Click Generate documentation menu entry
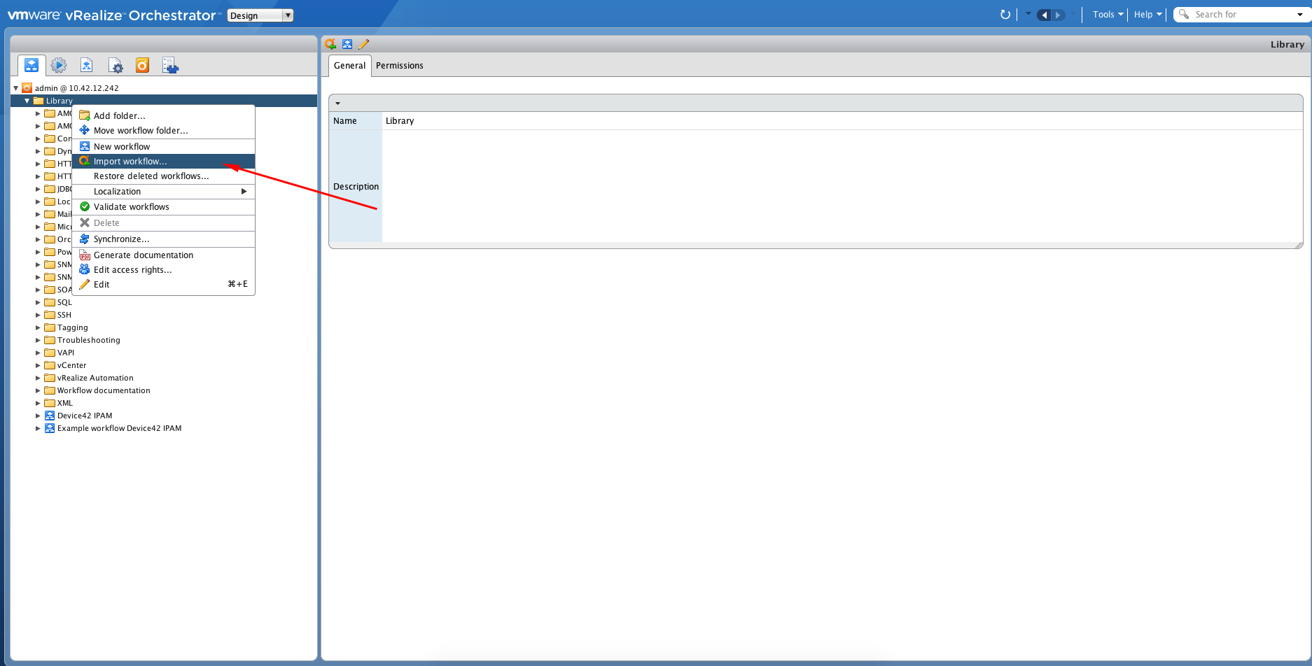The width and height of the screenshot is (1312, 666). (x=144, y=255)
